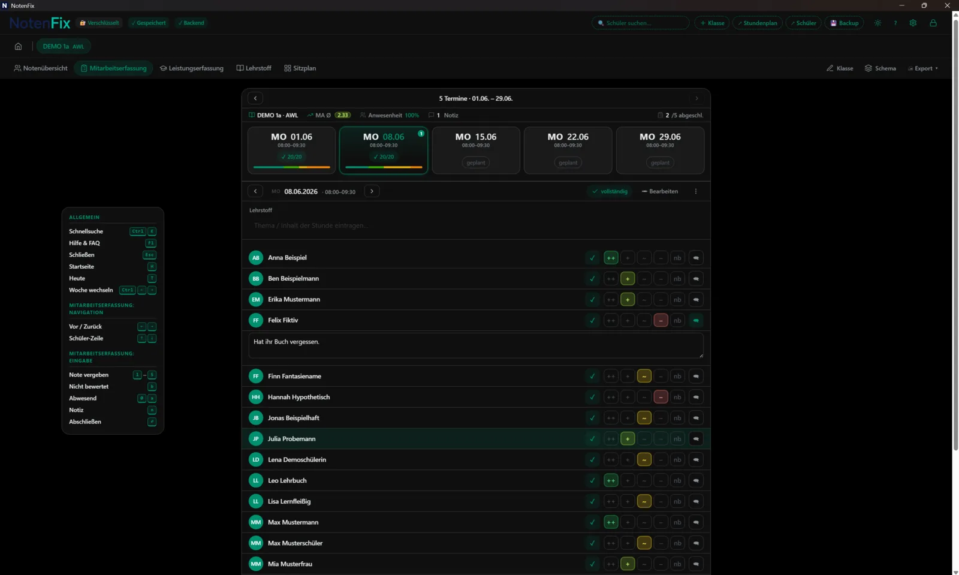Open note for Anna Beispiel
Screen dimensions: 959x575
coord(696,258)
